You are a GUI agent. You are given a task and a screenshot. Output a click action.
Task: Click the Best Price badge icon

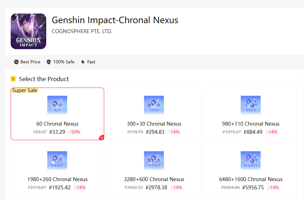[x=16, y=62]
